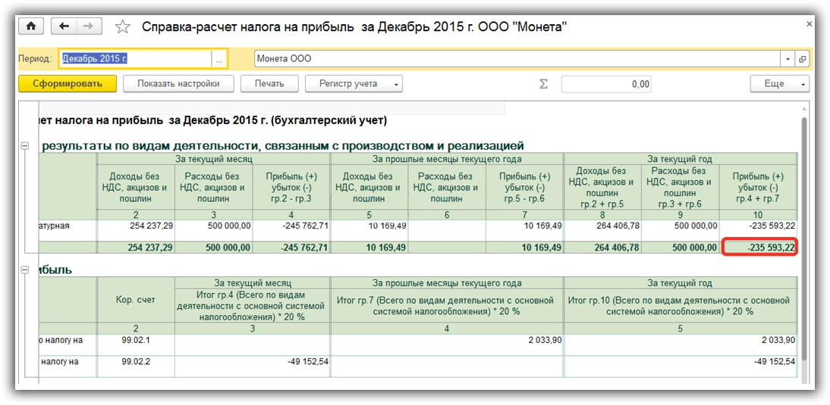Open the Регистр учета dropdown
Image resolution: width=830 pixels, height=405 pixels.
tap(354, 84)
